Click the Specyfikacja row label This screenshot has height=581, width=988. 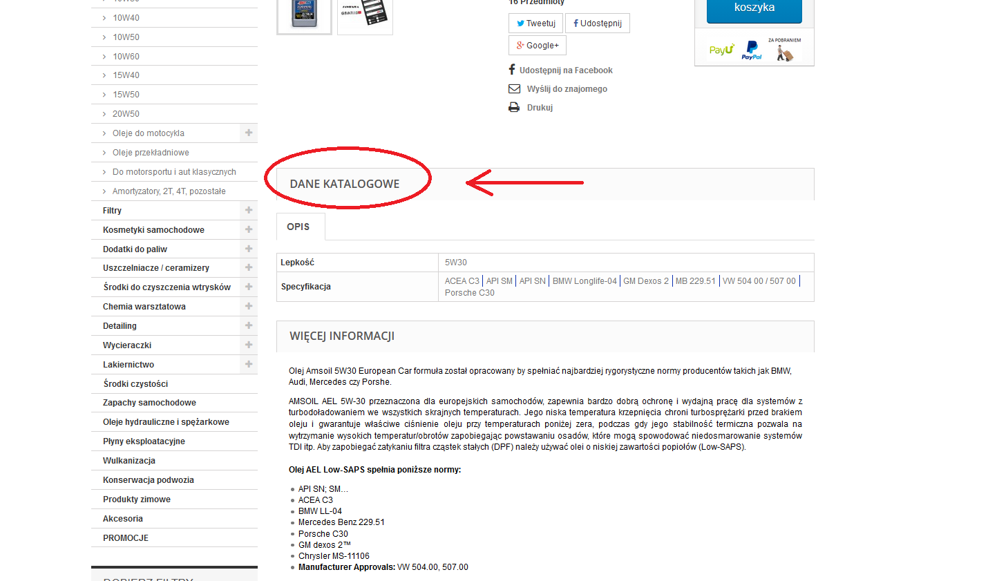pyautogui.click(x=306, y=287)
